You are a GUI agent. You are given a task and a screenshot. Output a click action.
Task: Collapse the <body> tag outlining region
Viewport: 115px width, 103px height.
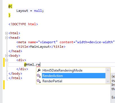(x=6, y=56)
